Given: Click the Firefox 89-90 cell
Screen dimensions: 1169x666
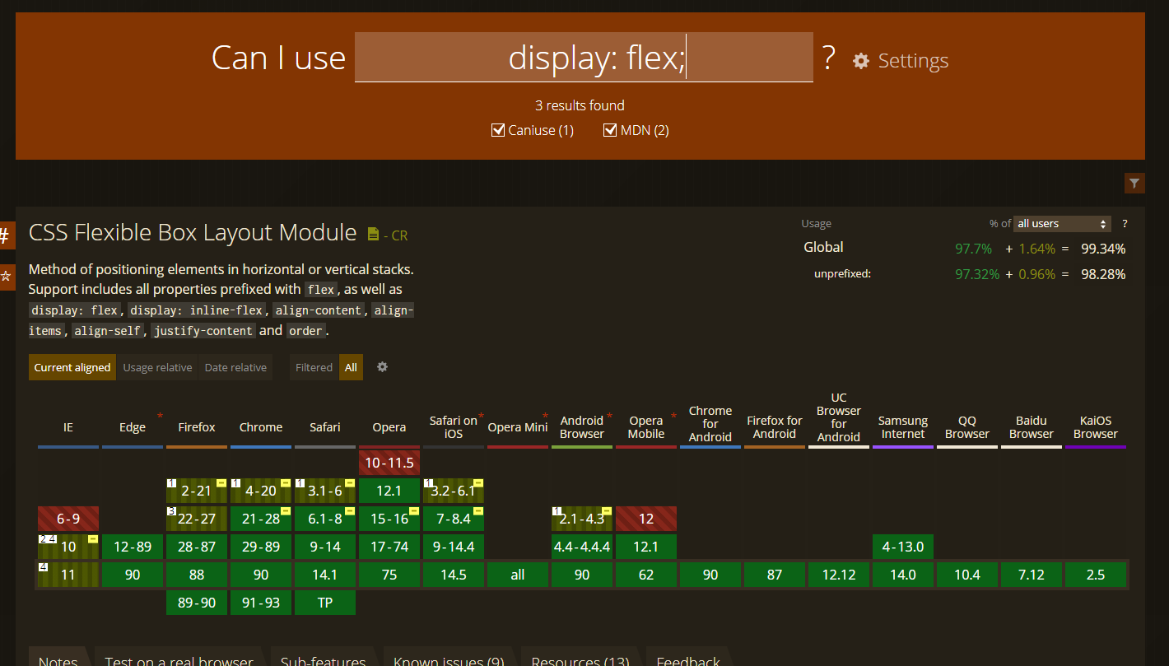Looking at the screenshot, I should [197, 603].
